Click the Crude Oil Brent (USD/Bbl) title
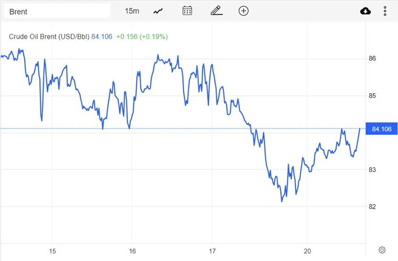 coord(49,37)
